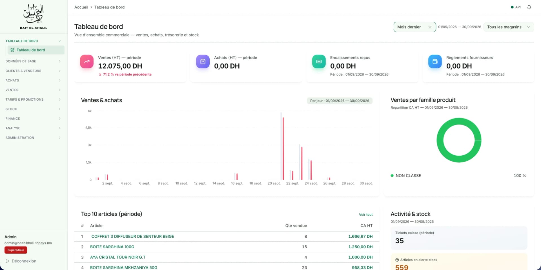Screen dimensions: 541x270
Task: Click the 12.075,00 DH sales value
Action: 120,66
